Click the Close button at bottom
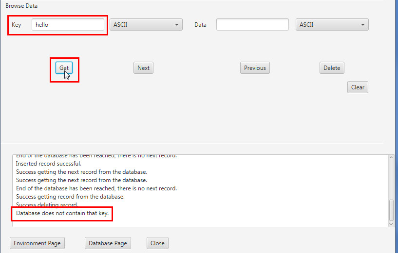Image resolution: width=398 pixels, height=253 pixels. click(x=157, y=243)
